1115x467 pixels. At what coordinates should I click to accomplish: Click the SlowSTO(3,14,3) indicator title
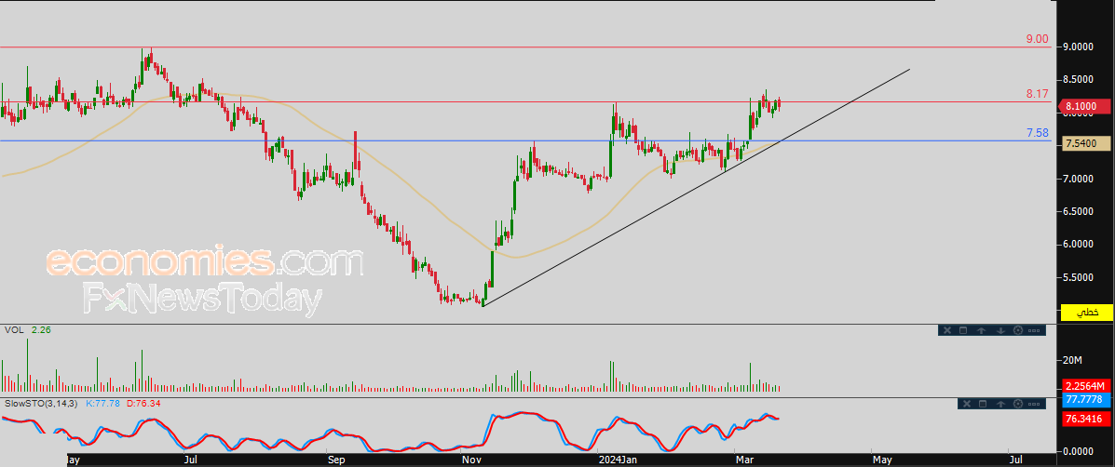click(x=42, y=403)
